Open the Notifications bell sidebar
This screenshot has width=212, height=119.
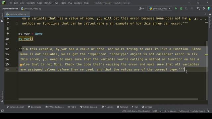[210, 20]
